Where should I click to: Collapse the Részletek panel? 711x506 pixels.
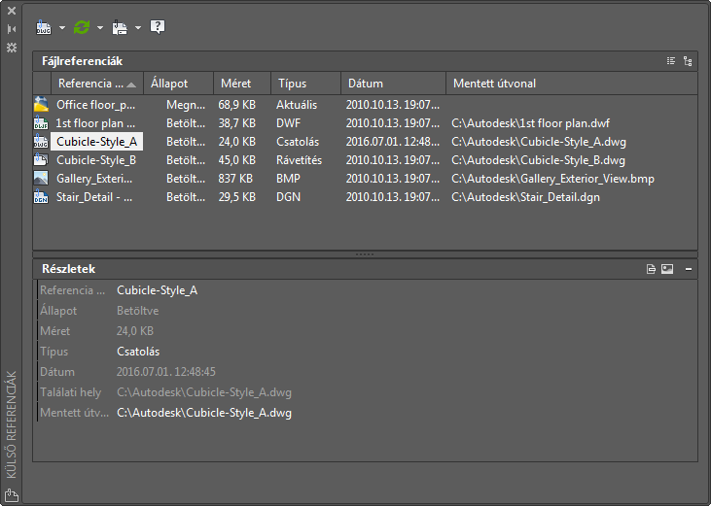(x=689, y=269)
